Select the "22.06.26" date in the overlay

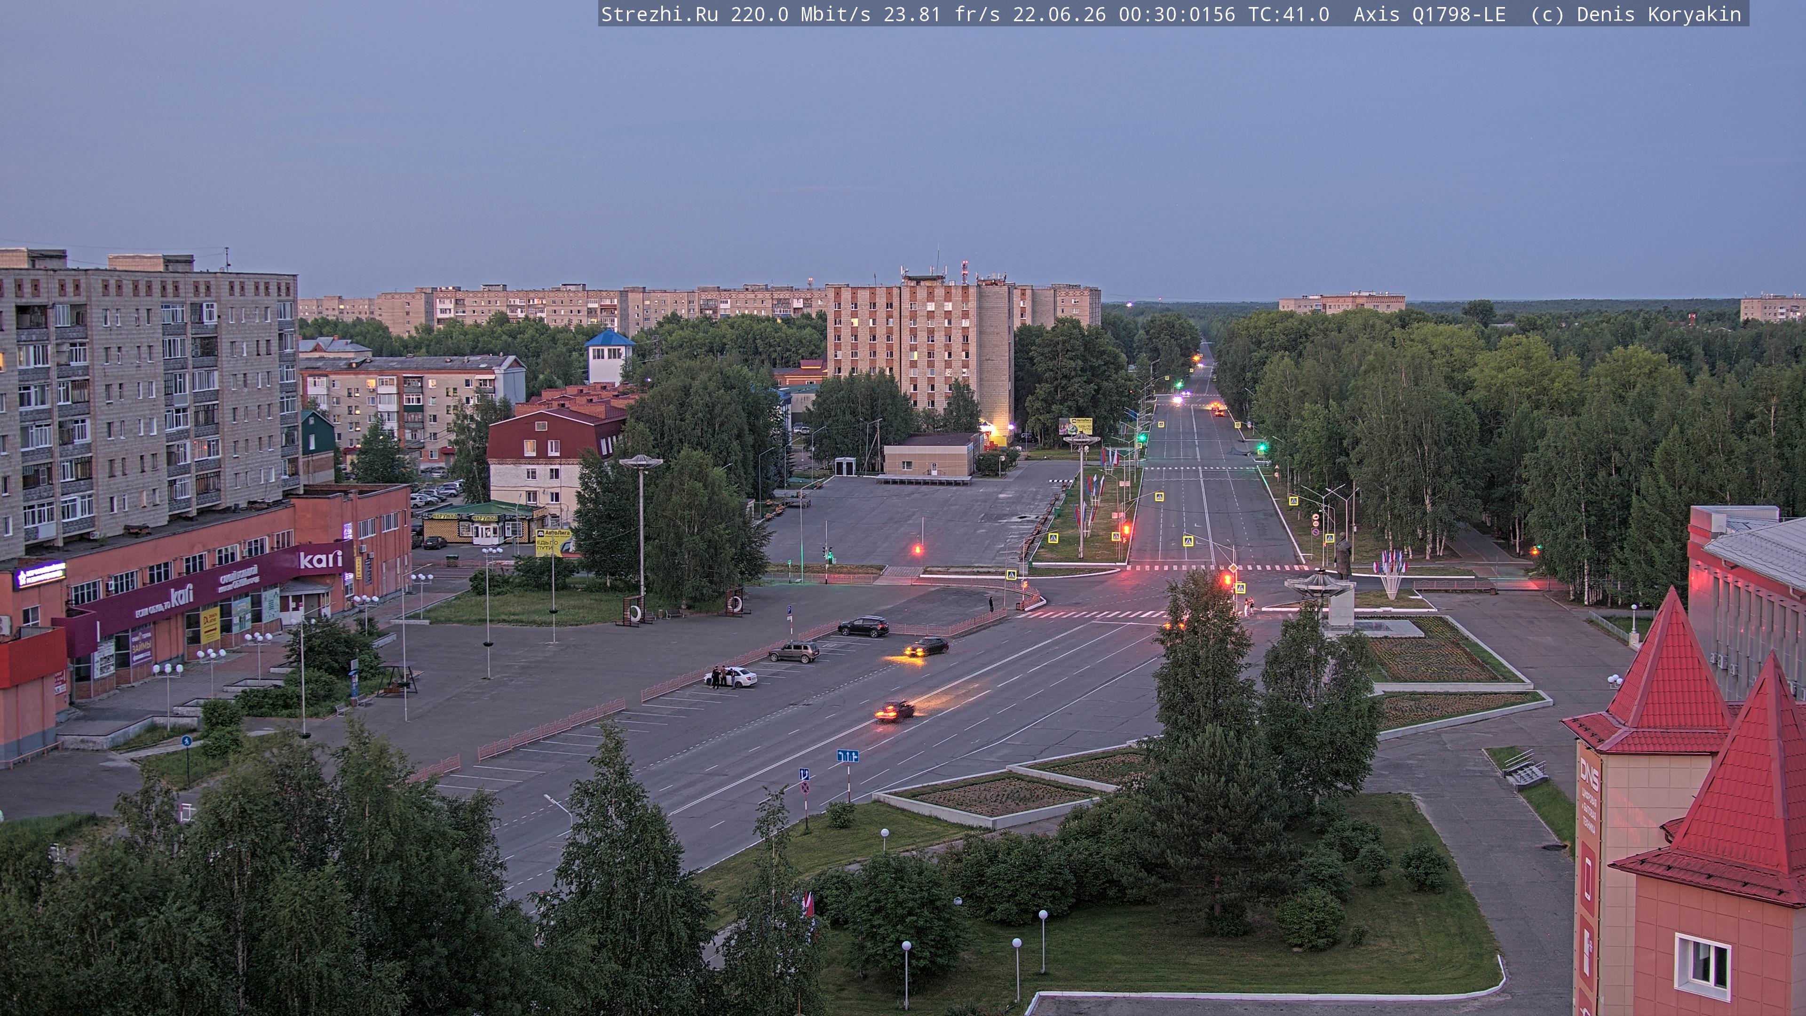(x=1059, y=15)
